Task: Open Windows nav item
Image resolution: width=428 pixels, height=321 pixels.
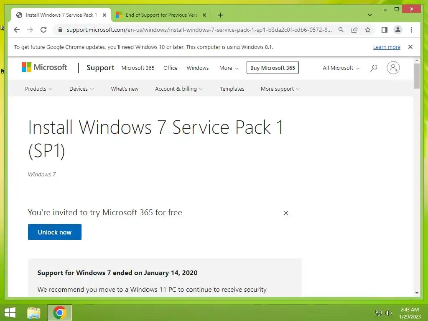Action: (198, 68)
